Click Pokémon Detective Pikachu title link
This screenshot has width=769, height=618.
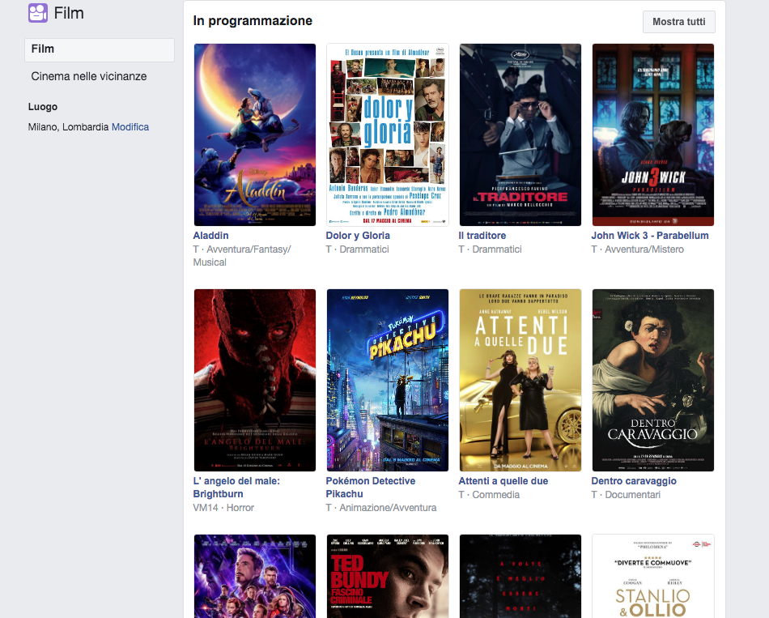(370, 488)
